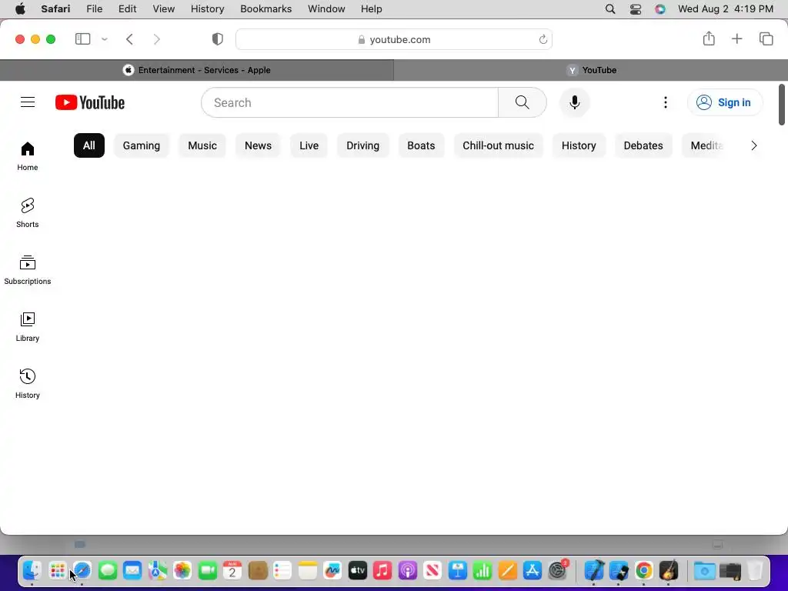This screenshot has height=591, width=788.
Task: Open watch History in the sidebar
Action: [x=28, y=383]
